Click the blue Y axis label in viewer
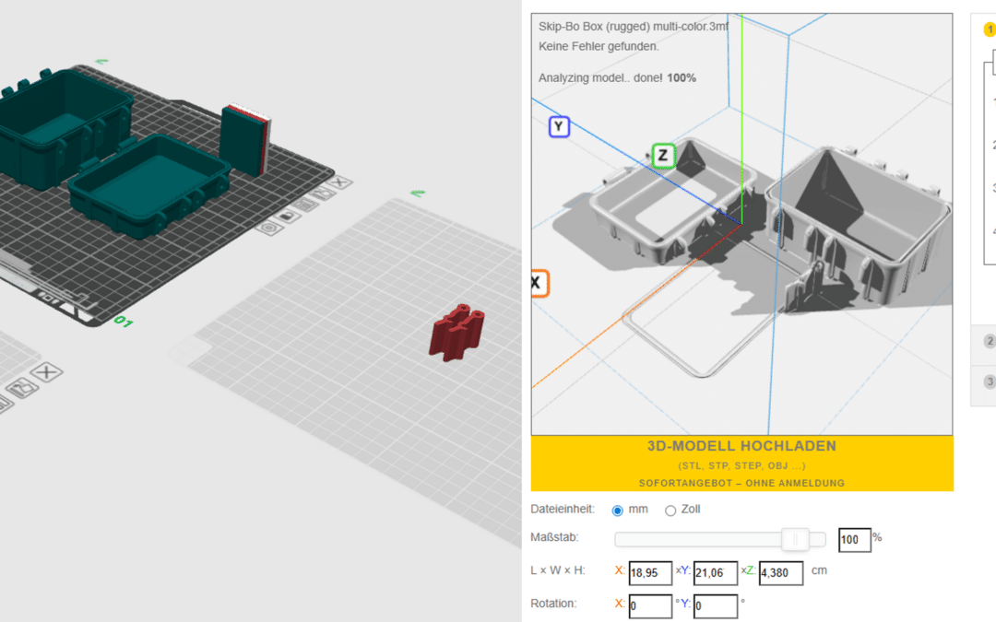996x622 pixels. pos(559,126)
